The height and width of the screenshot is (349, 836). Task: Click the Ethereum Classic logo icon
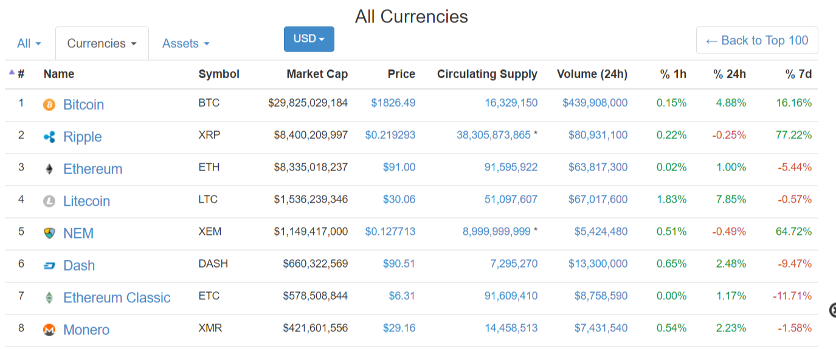[x=49, y=298]
